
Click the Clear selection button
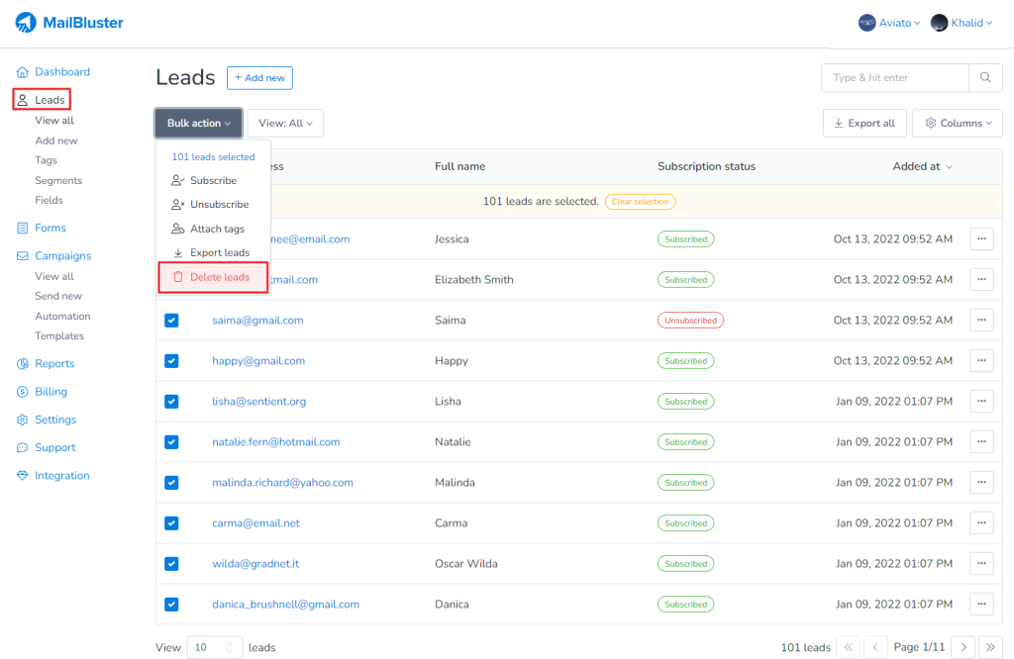point(640,201)
